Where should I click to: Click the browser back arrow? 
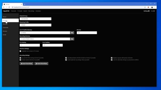(x=4, y=7)
